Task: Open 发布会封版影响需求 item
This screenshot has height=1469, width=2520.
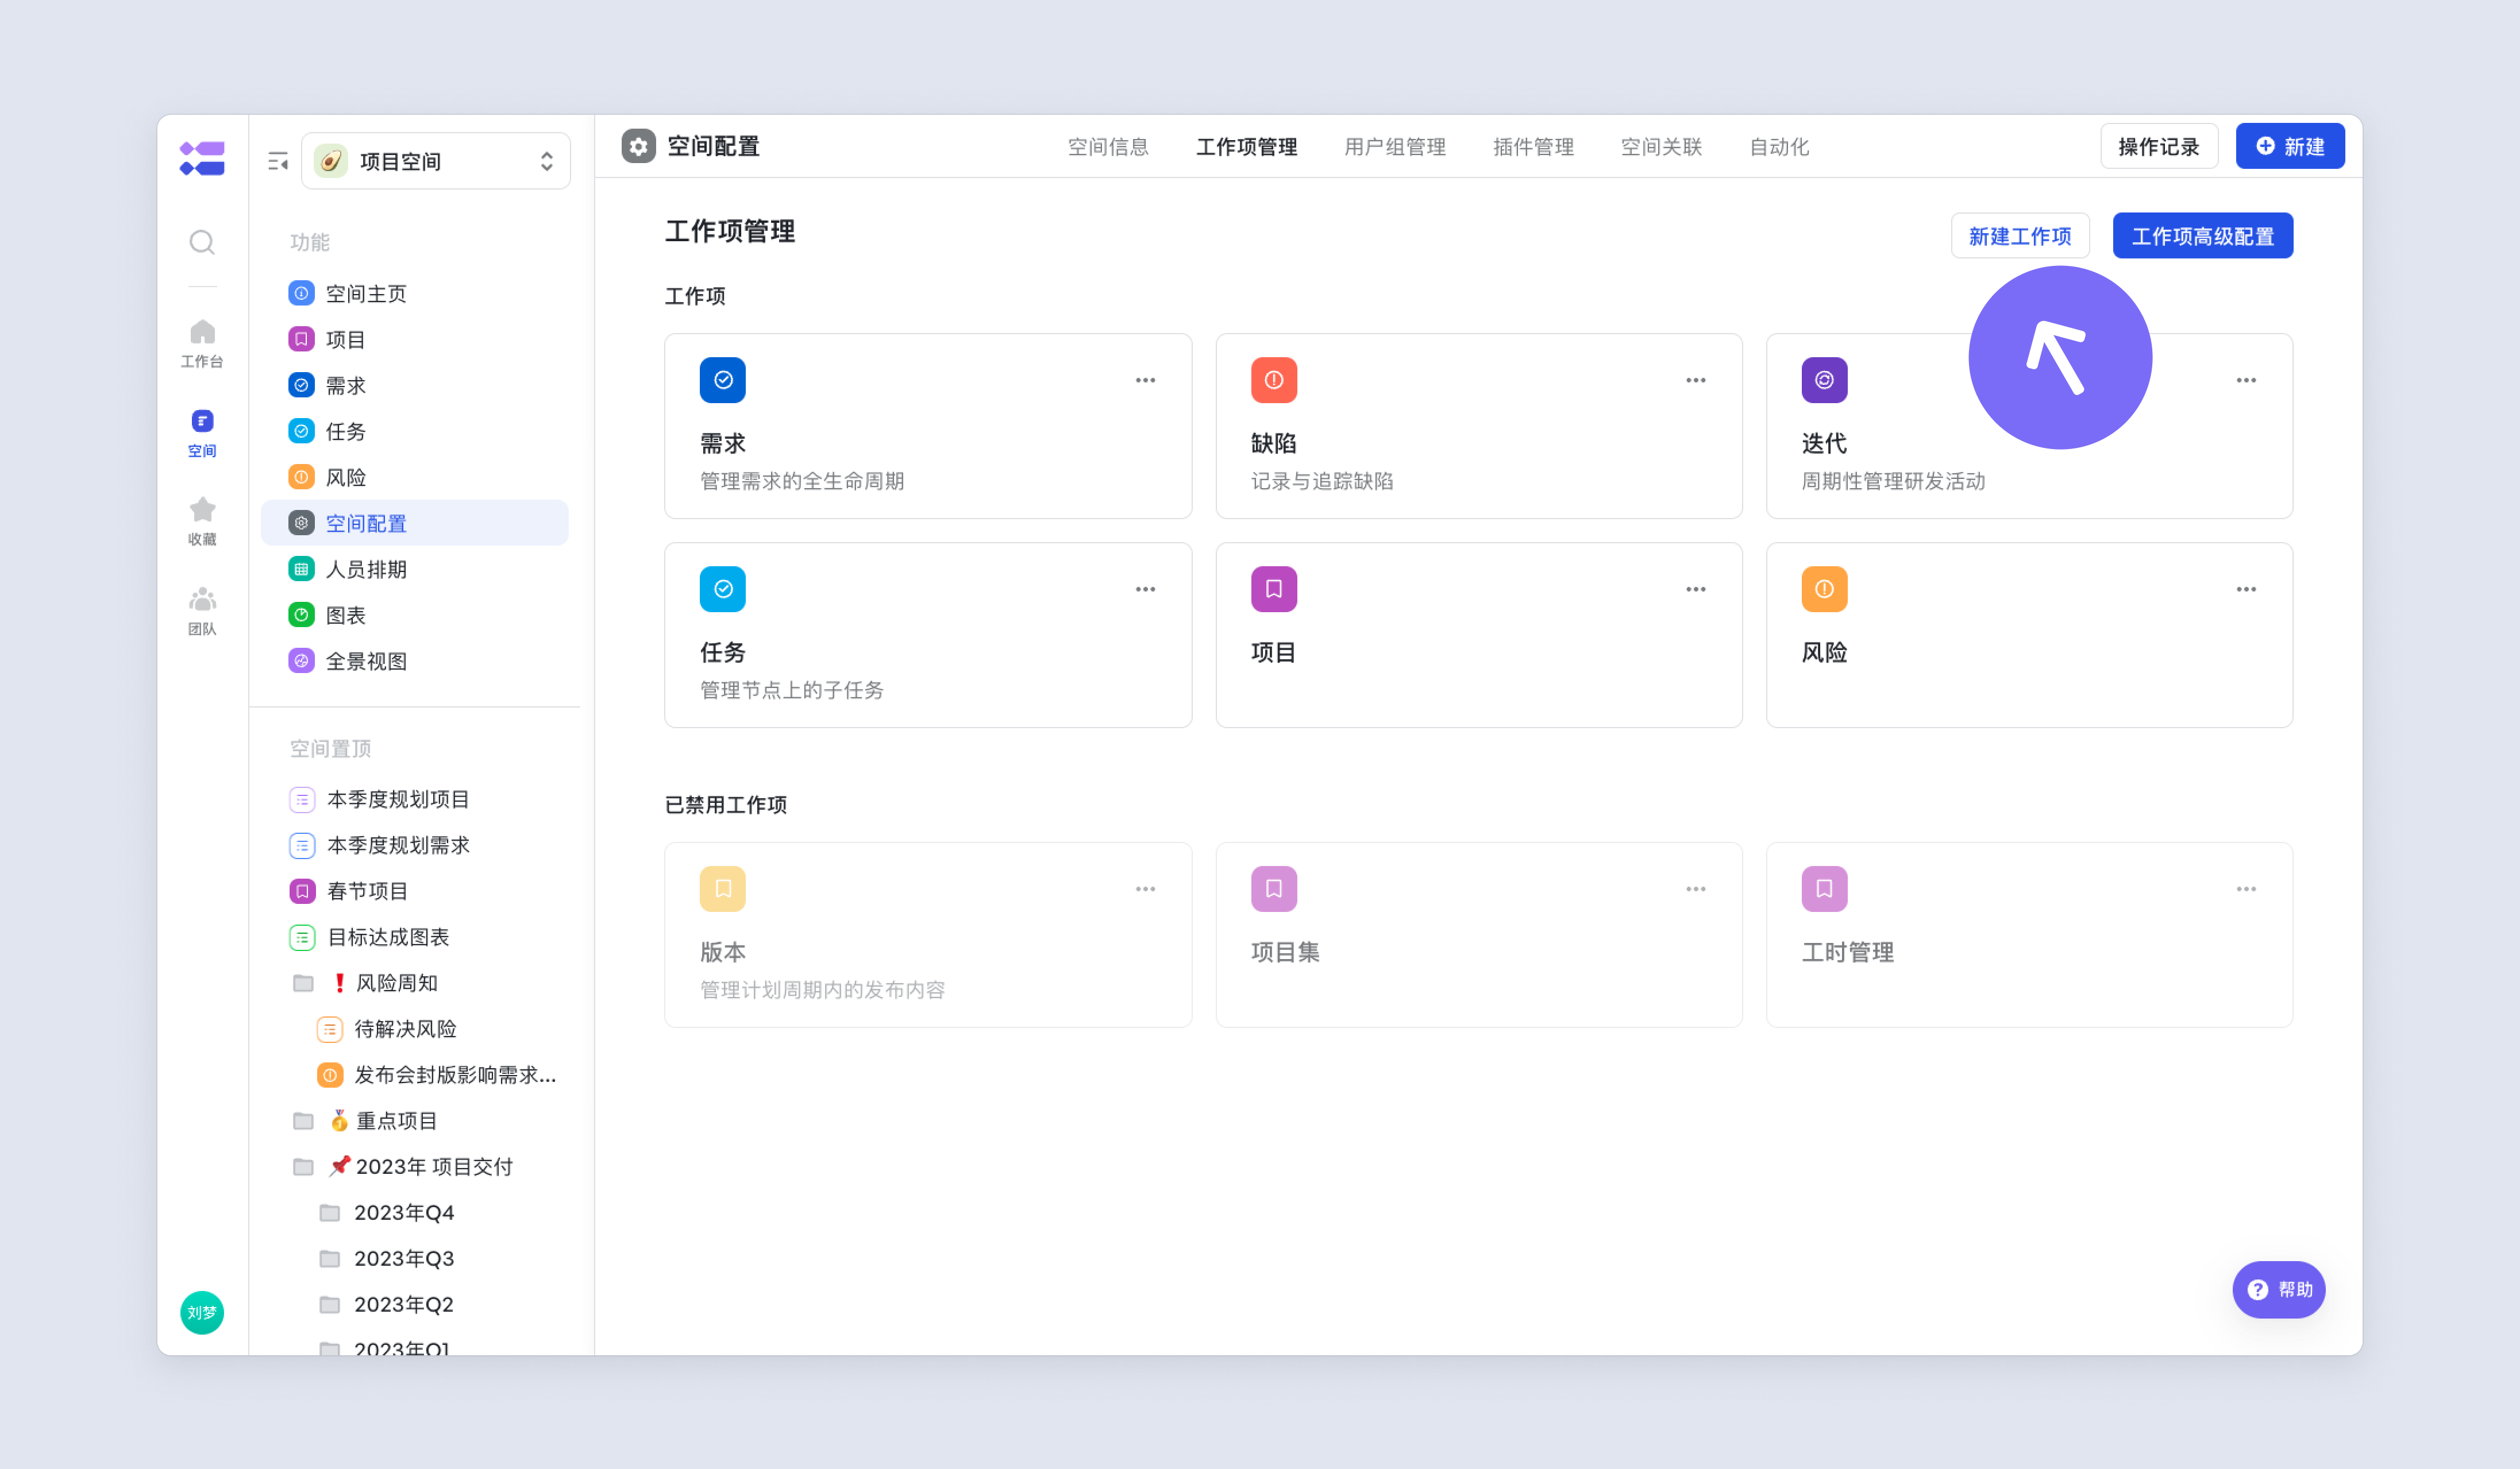Action: [x=415, y=1075]
